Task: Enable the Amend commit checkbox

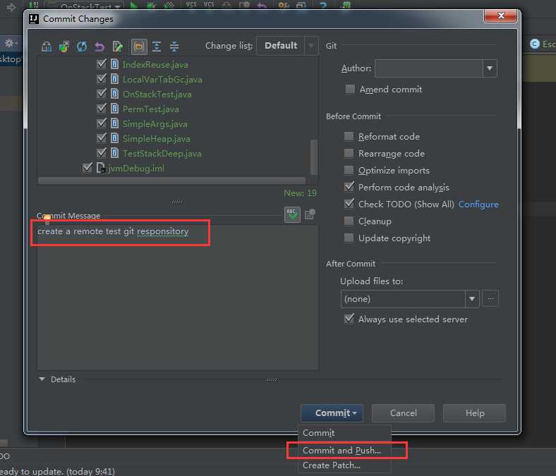Action: (350, 89)
